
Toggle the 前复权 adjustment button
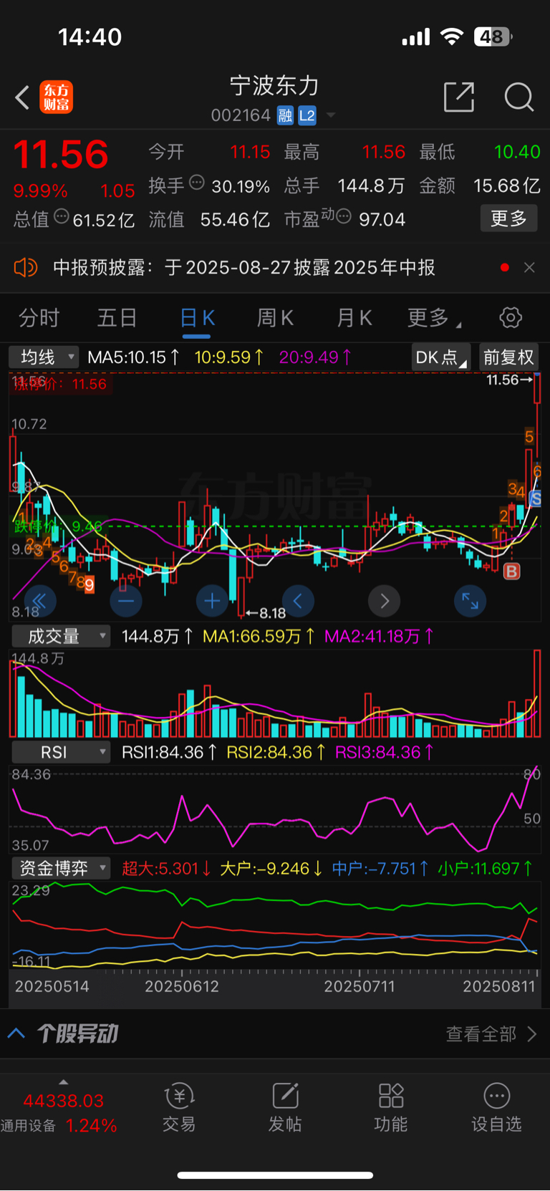[x=508, y=357]
